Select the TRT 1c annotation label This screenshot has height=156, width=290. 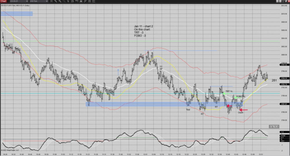click(229, 92)
